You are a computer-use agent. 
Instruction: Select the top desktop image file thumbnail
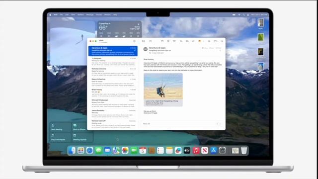coord(261,22)
